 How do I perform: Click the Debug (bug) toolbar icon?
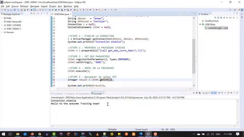[50, 10]
